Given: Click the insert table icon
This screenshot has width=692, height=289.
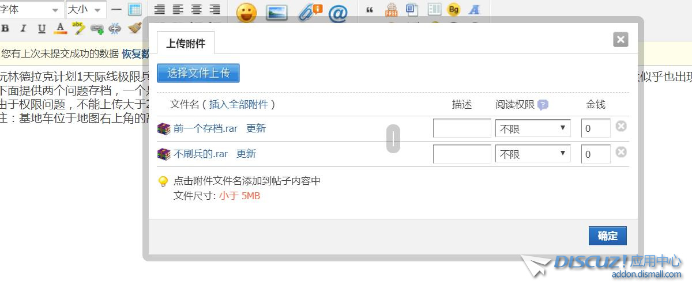Looking at the screenshot, I should pyautogui.click(x=134, y=10).
